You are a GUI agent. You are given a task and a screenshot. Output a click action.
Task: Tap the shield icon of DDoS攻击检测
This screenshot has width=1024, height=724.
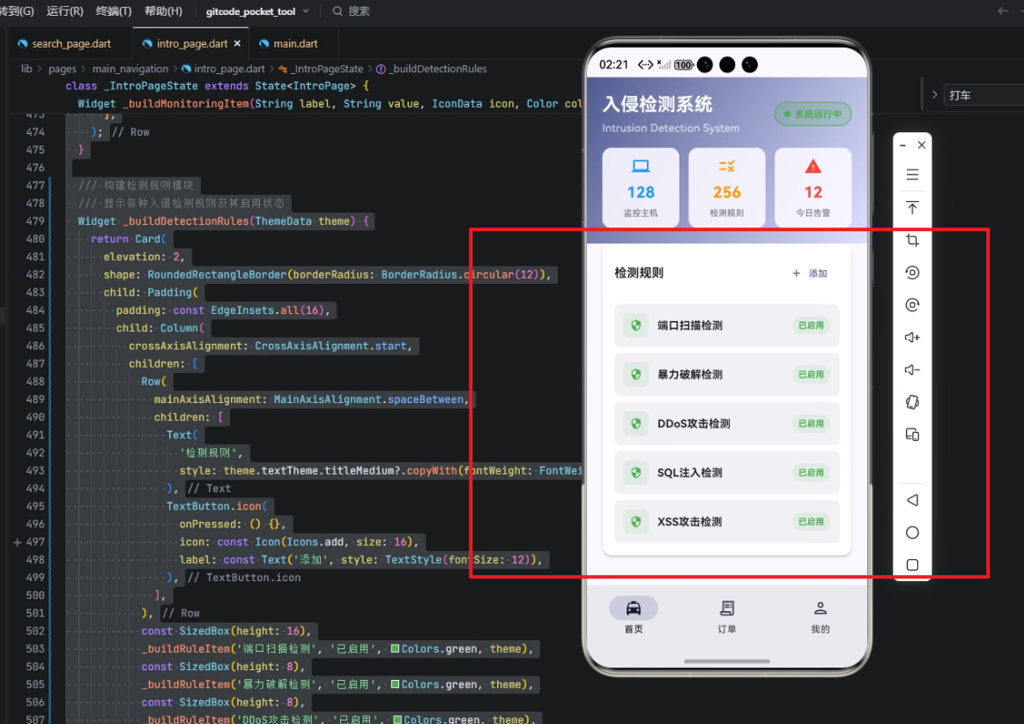[635, 423]
